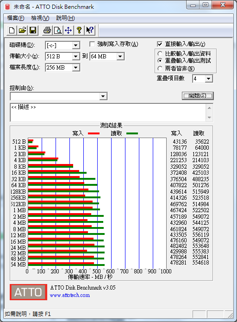Uncheck 直接輸入/輸出 checkbox

click(x=159, y=44)
